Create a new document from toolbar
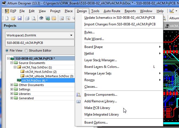179x128 pixels. (x=7, y=18)
